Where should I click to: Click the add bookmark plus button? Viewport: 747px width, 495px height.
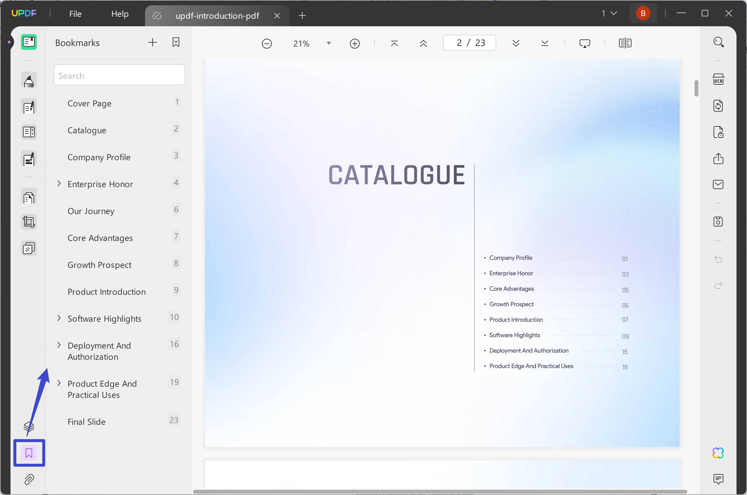[x=153, y=42]
